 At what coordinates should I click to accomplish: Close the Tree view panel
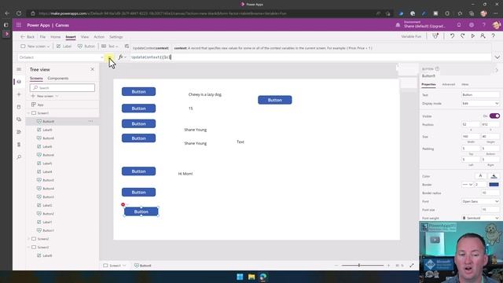click(93, 69)
